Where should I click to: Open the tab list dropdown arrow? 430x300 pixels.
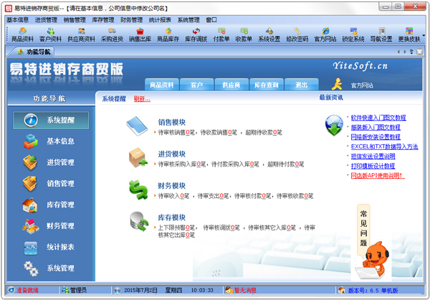tap(411, 52)
